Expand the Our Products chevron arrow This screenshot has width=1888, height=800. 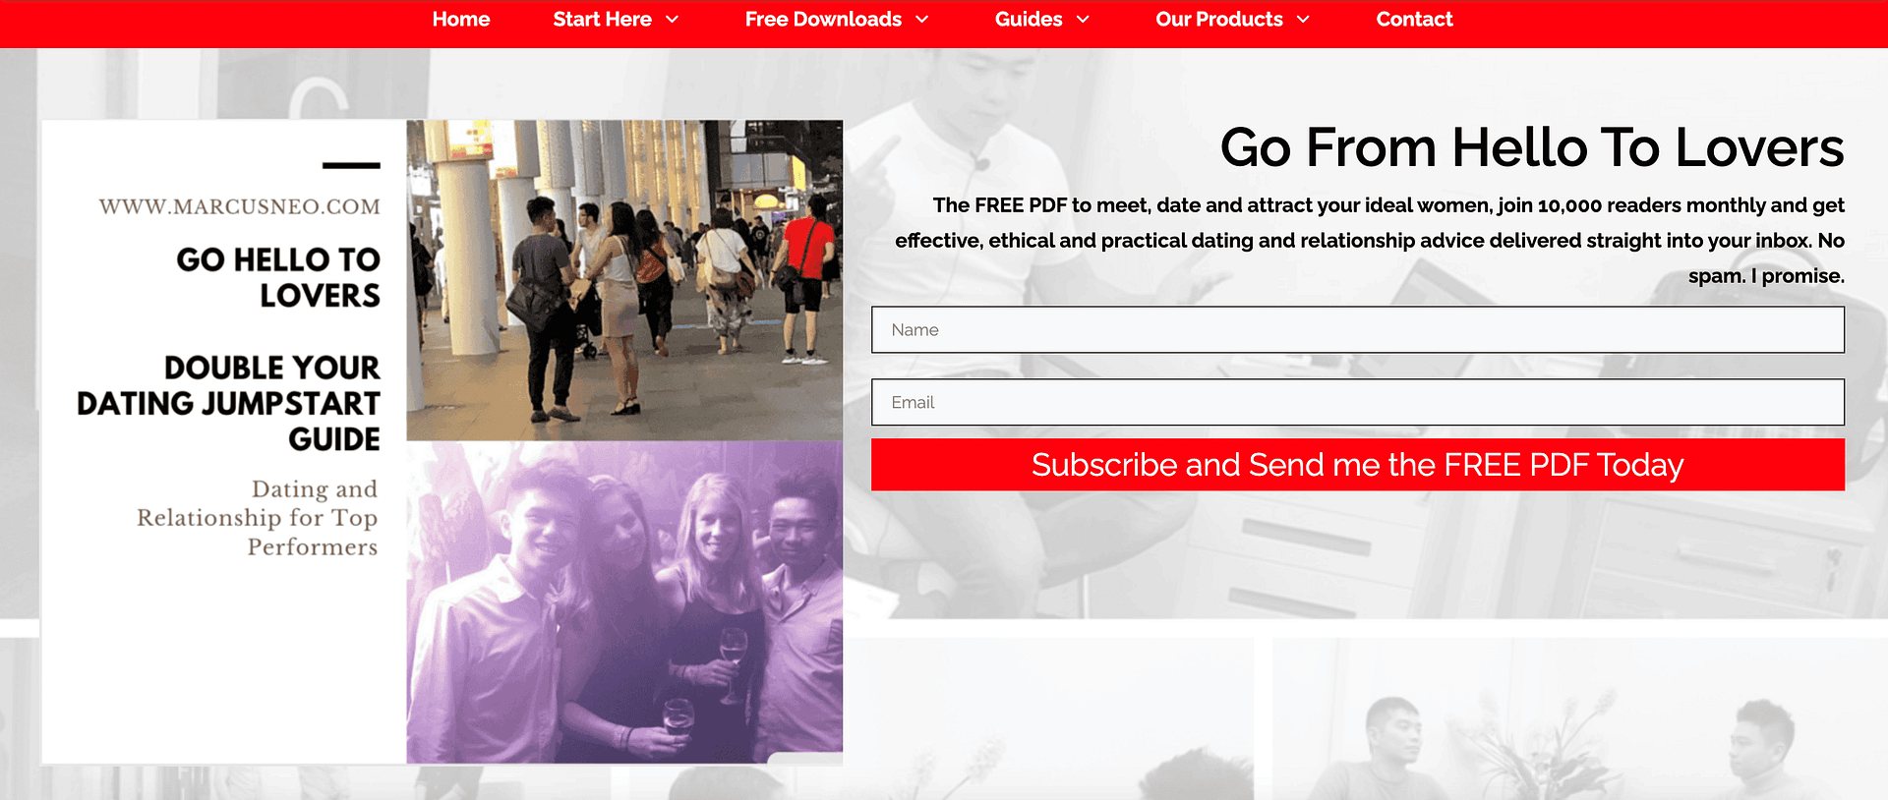click(1303, 20)
